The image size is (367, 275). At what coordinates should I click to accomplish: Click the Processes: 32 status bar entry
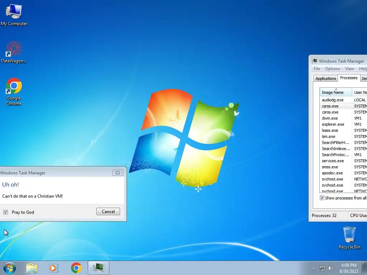point(324,215)
